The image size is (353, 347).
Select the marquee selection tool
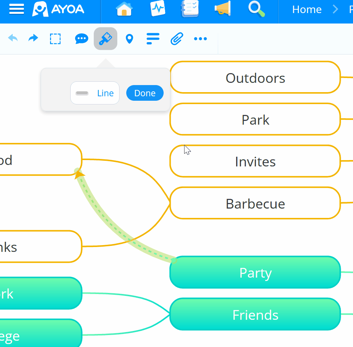click(x=55, y=38)
